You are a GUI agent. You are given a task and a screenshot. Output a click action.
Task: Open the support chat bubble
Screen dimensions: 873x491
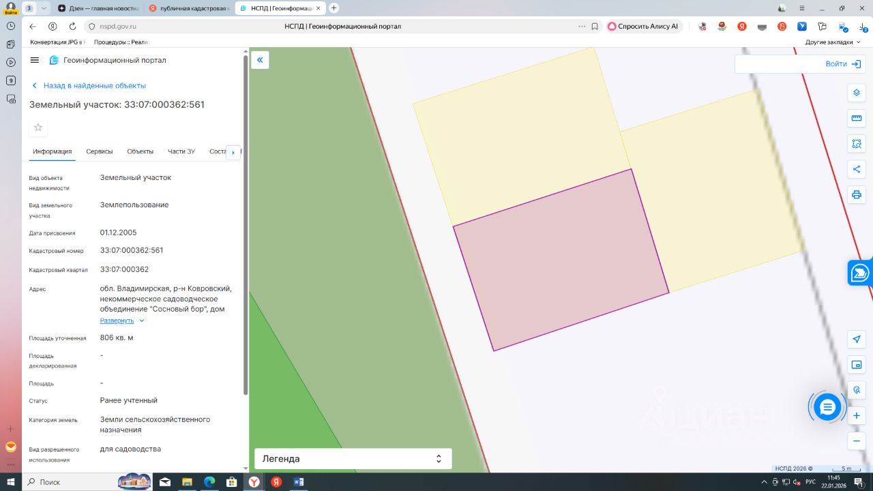click(x=827, y=407)
